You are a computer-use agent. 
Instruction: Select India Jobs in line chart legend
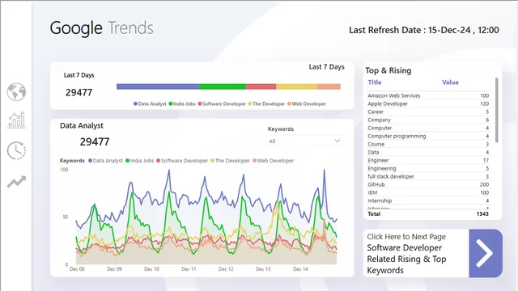coord(139,161)
